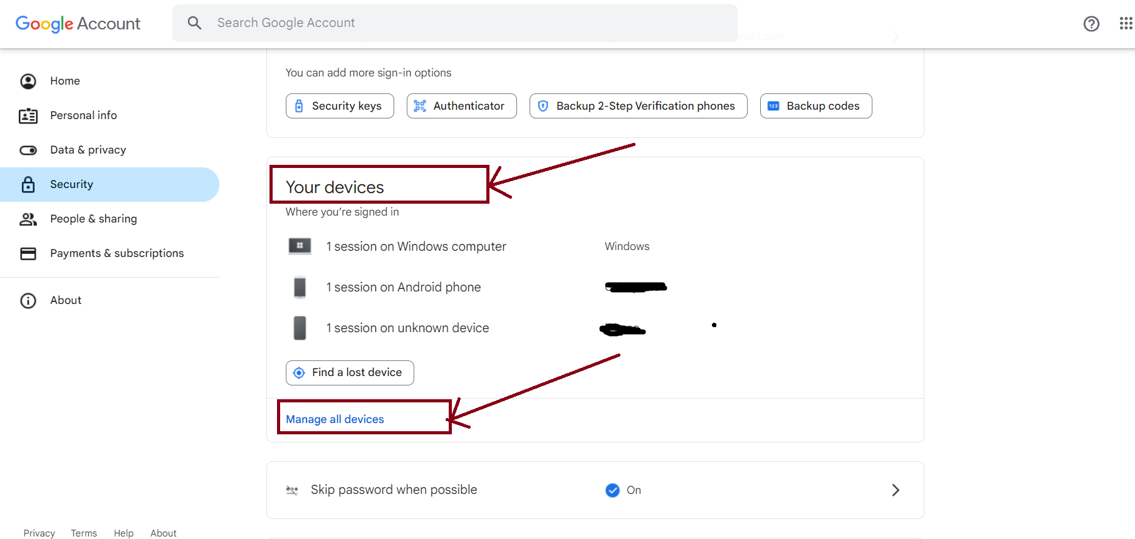1135x539 pixels.
Task: Click the Google apps grid icon
Action: (x=1126, y=24)
